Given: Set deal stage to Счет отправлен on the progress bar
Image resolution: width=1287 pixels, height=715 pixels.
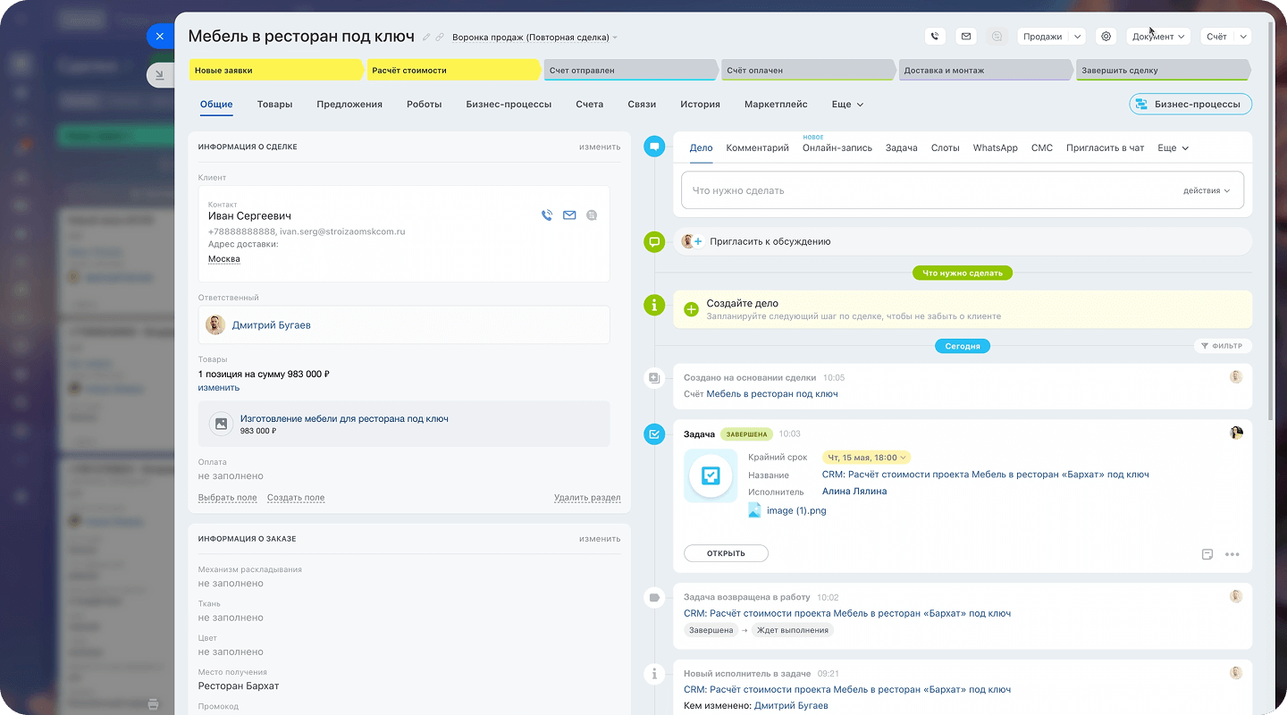Looking at the screenshot, I should (x=630, y=69).
